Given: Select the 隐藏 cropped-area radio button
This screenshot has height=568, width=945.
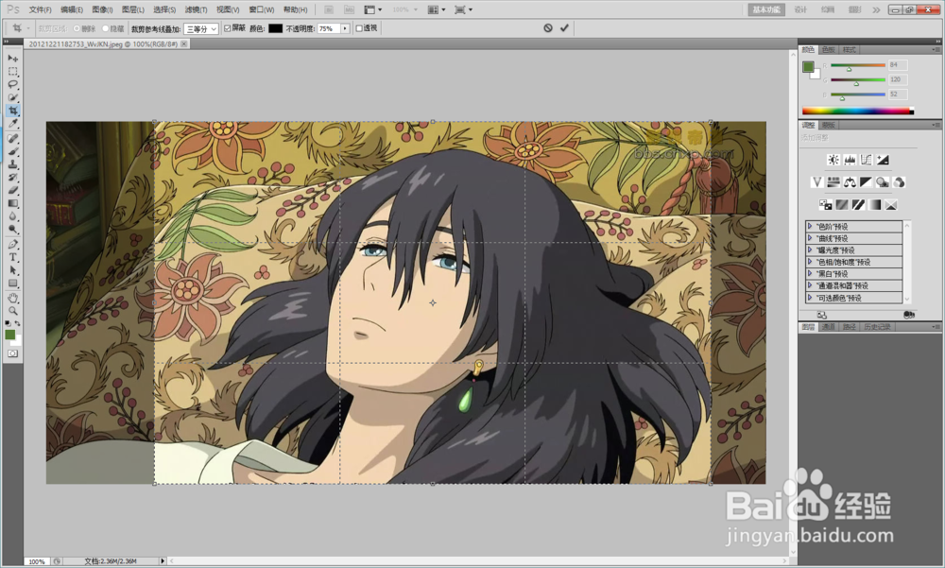Looking at the screenshot, I should click(x=106, y=28).
